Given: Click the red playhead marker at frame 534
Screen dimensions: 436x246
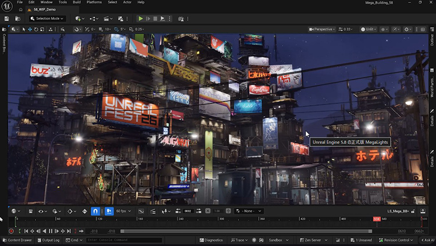Looking at the screenshot, I should pos(377,219).
